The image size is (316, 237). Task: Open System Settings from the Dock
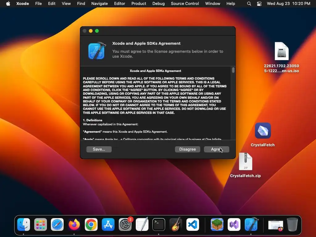pos(125,224)
